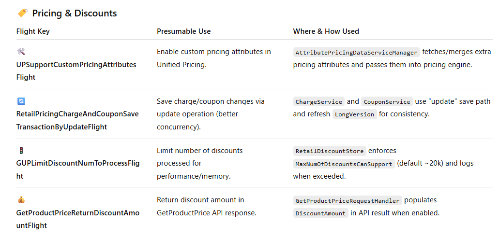
Task: Click the money bag icon
Action: [21, 200]
